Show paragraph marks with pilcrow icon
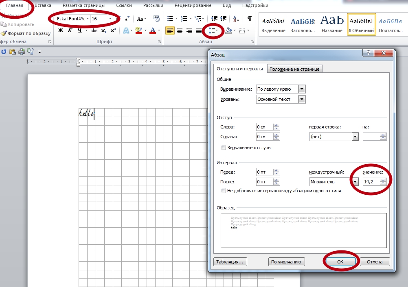The image size is (408, 287). click(x=250, y=19)
